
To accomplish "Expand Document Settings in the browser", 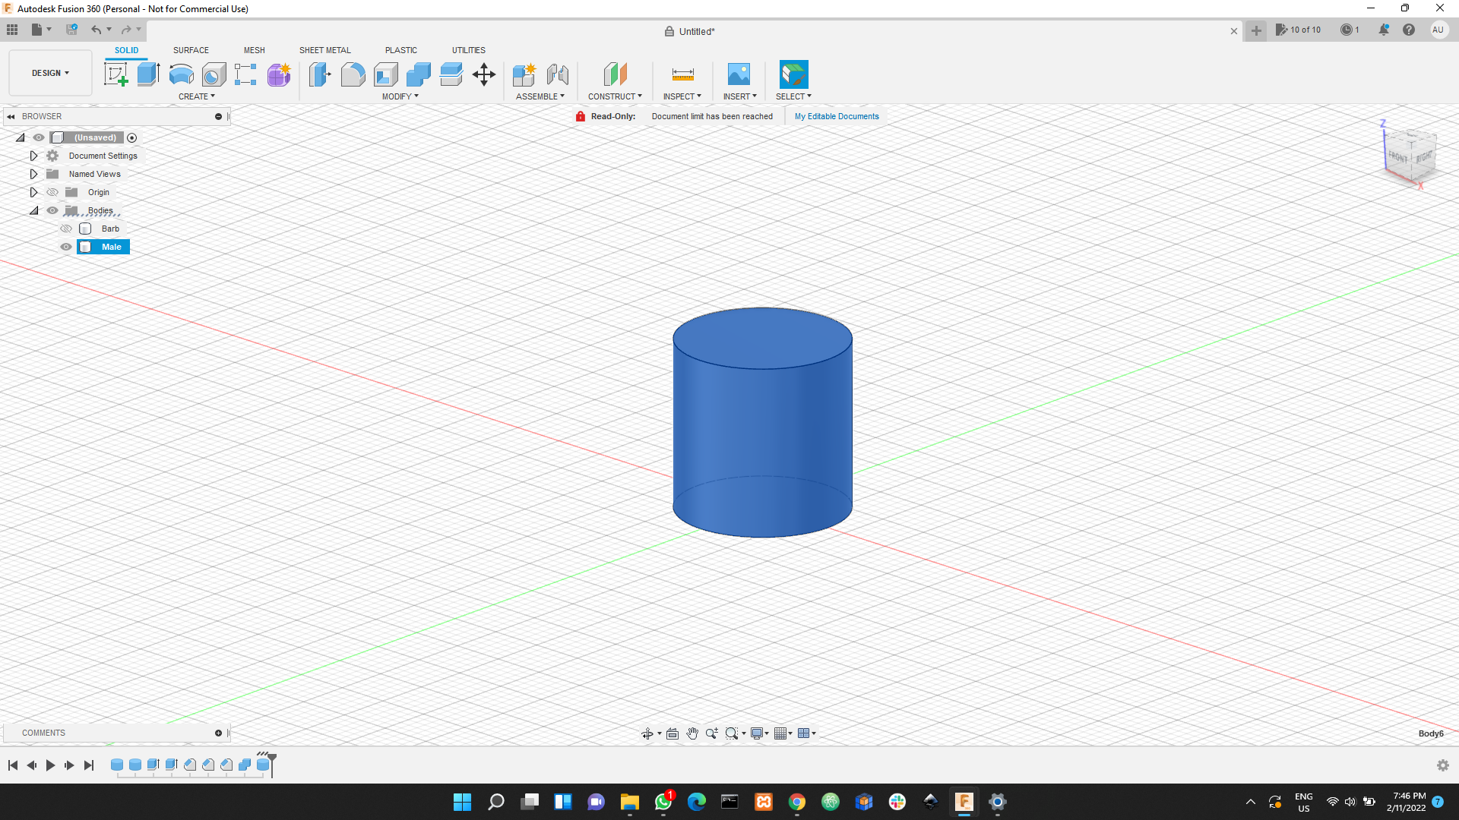I will tap(33, 155).
